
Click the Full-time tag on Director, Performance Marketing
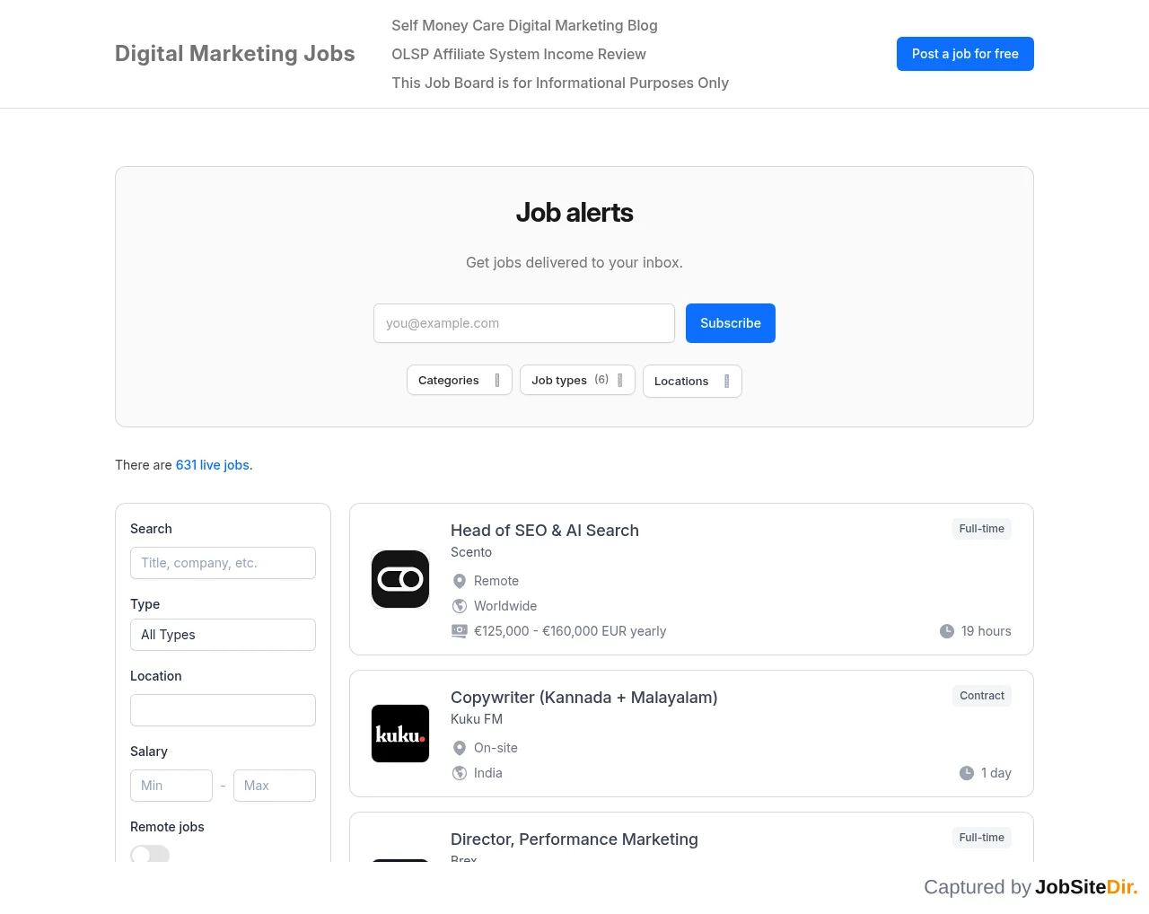point(982,838)
